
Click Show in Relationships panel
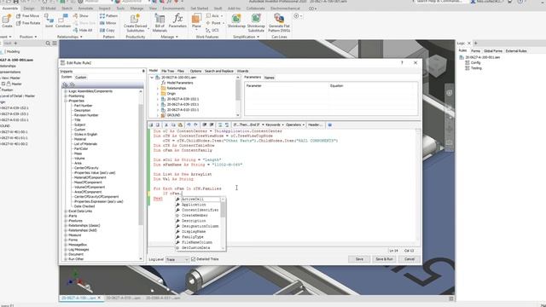81,16
